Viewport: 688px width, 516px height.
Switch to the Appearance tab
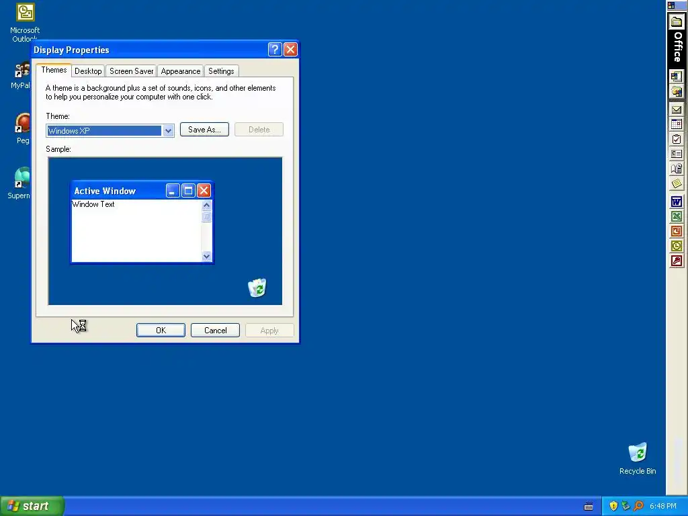click(x=180, y=71)
